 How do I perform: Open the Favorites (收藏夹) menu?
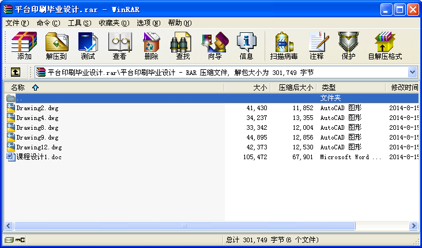(114, 23)
